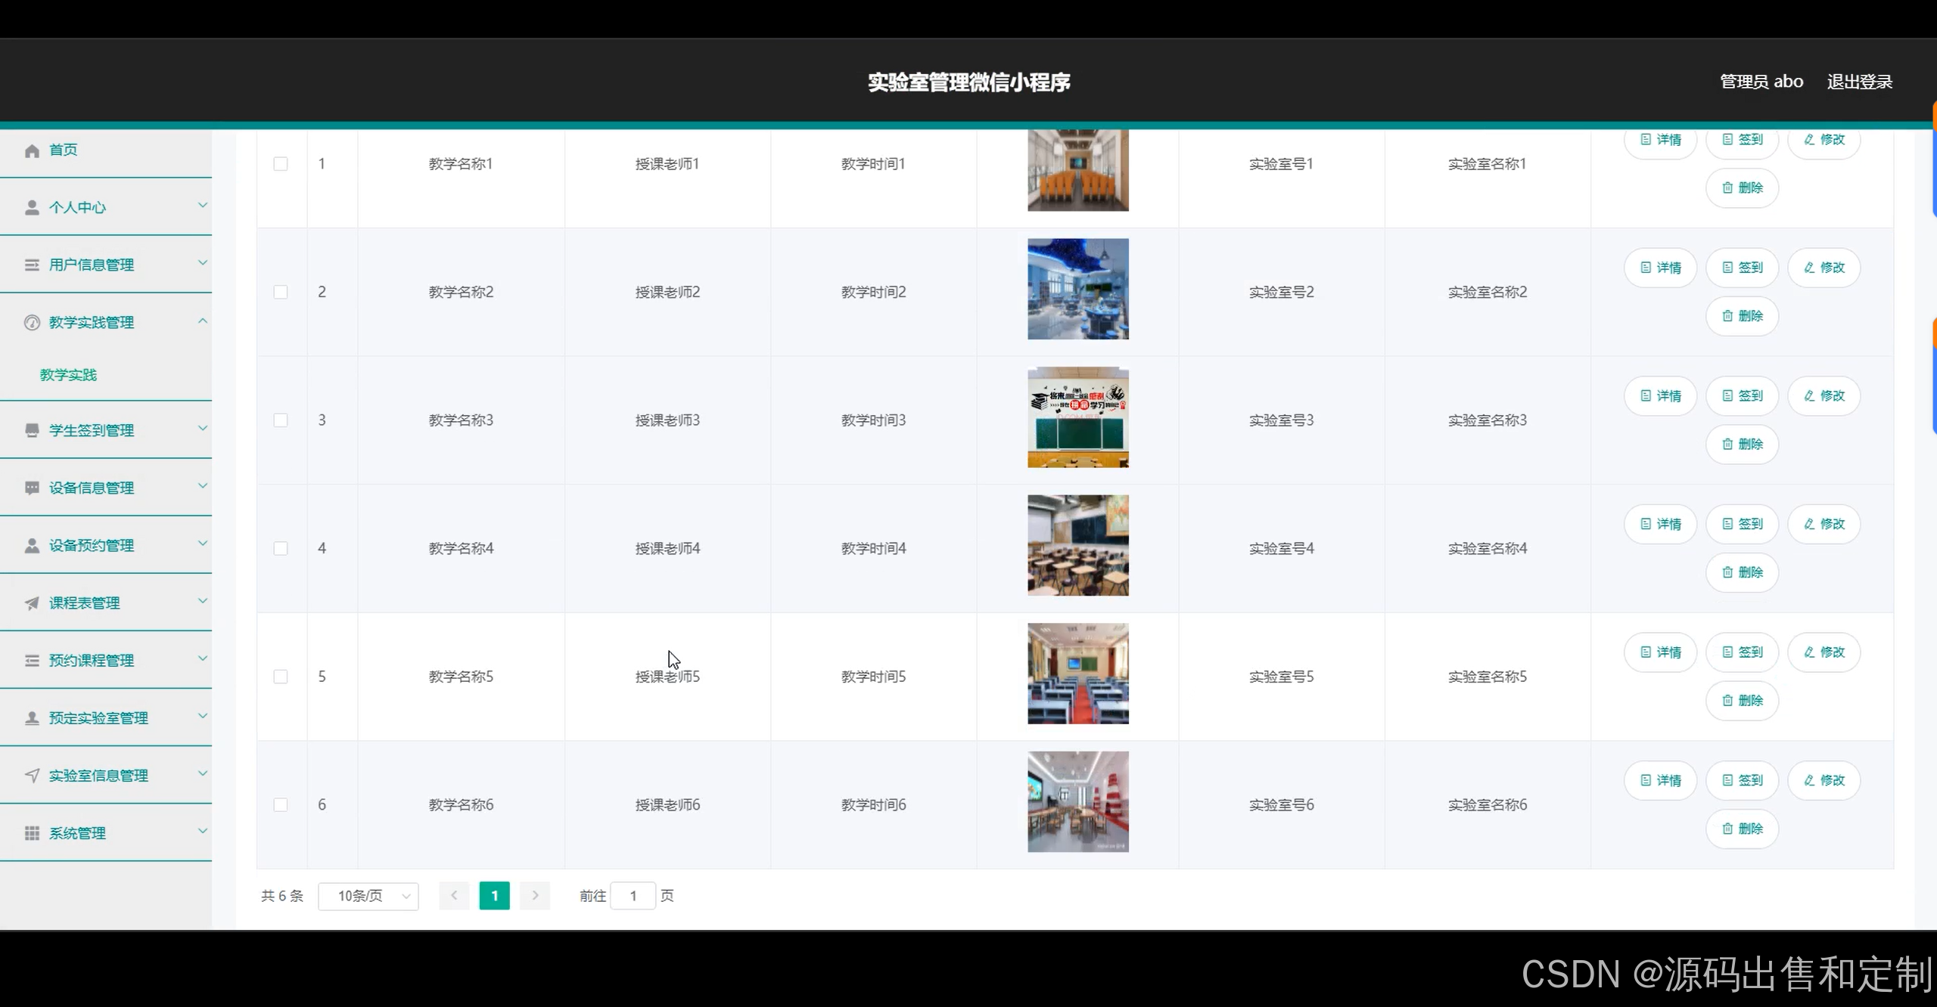1937x1007 pixels.
Task: Select the checkbox for row 6
Action: click(281, 804)
